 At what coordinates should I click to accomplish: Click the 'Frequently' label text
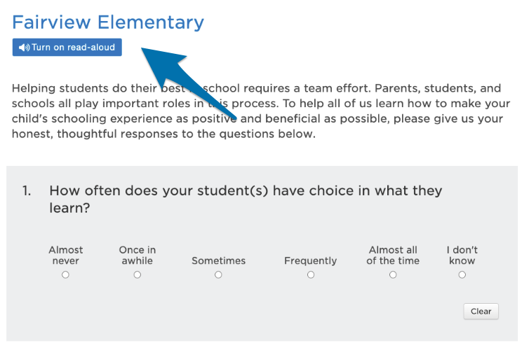pos(310,261)
